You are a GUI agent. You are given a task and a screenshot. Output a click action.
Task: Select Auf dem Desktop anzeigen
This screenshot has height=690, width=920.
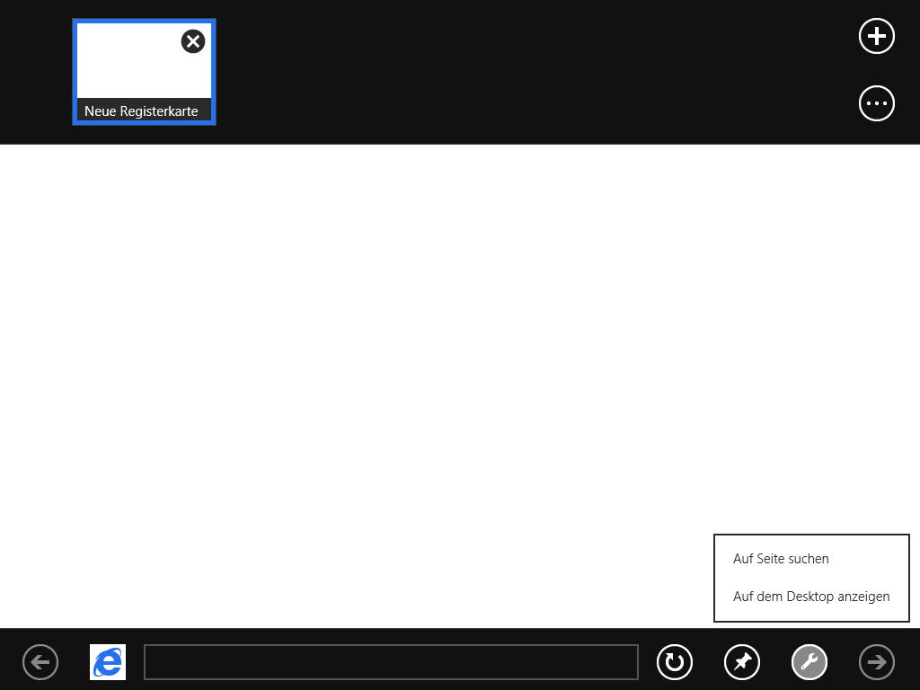point(811,597)
